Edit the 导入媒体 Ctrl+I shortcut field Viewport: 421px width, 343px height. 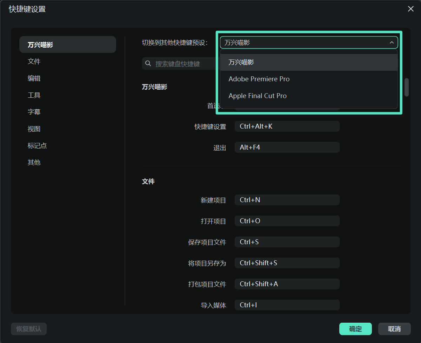[x=287, y=305]
